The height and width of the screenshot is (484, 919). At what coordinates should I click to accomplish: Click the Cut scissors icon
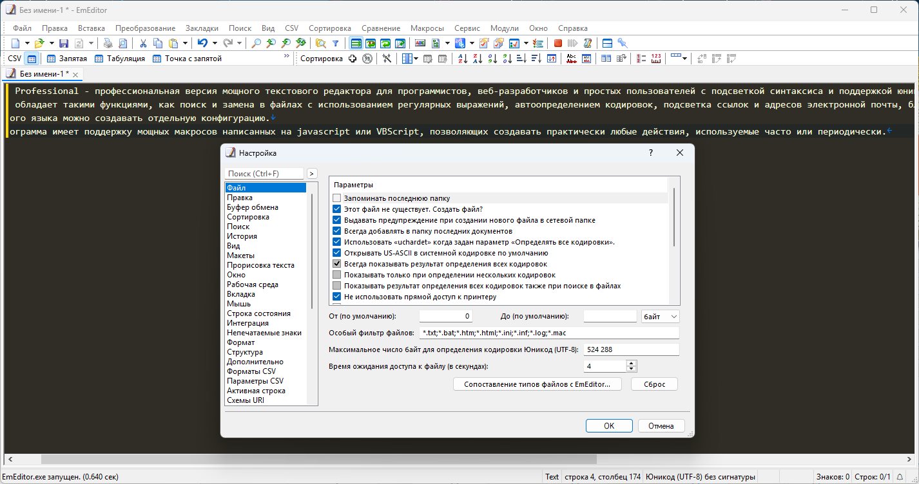(x=142, y=43)
